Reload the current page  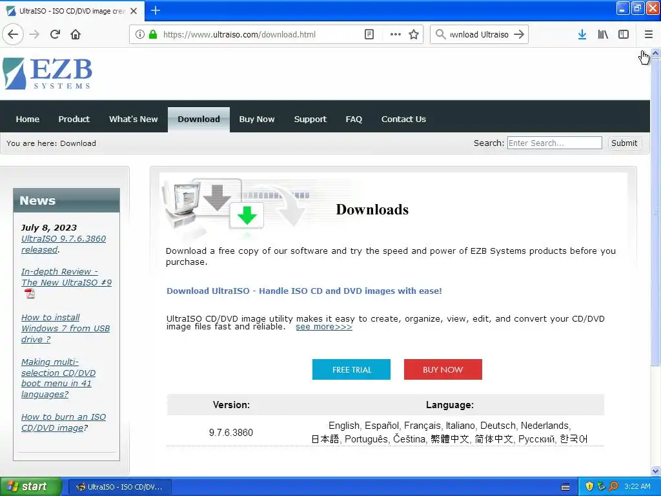[55, 34]
